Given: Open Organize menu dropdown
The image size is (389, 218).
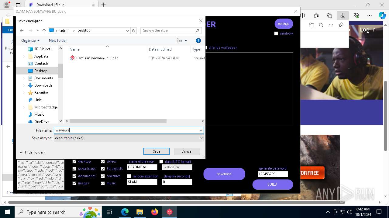Looking at the screenshot, I should [30, 41].
